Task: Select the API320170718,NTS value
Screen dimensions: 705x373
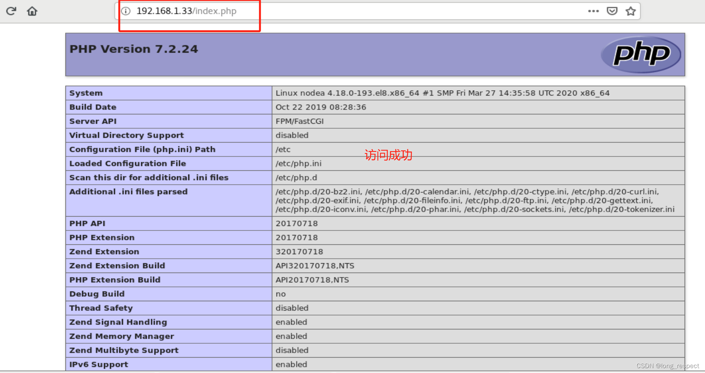Action: coord(315,266)
